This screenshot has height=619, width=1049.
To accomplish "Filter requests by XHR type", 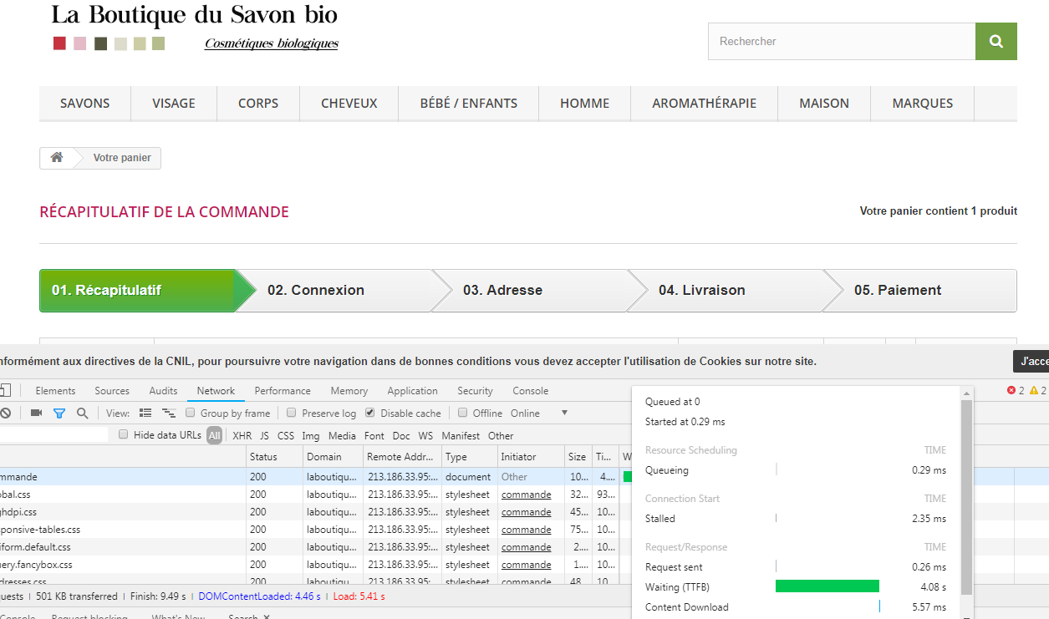I will click(242, 435).
